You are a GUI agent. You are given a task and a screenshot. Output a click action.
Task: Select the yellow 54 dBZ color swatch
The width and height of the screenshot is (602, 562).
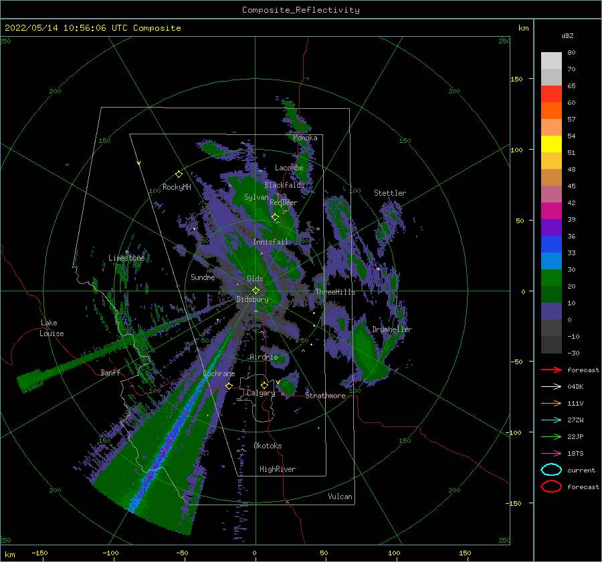551,144
